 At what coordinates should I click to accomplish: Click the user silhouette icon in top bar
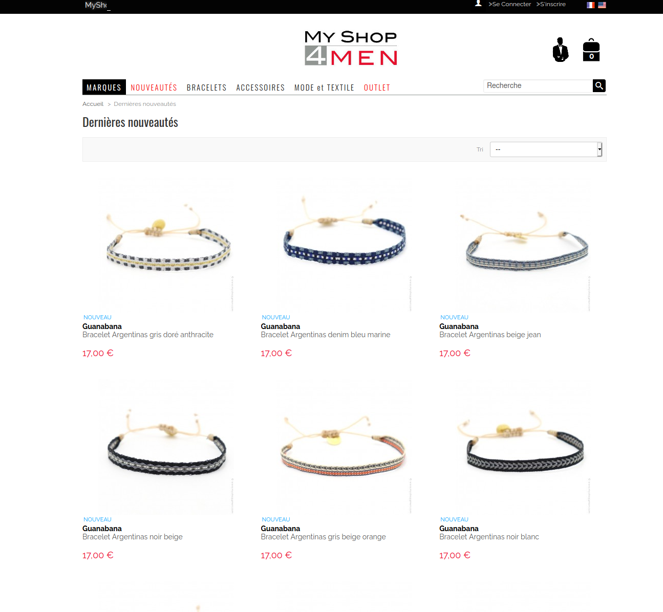pos(478,4)
